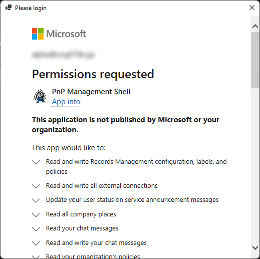Click the scrollbar down arrow
This screenshot has width=260, height=259.
pos(255,247)
